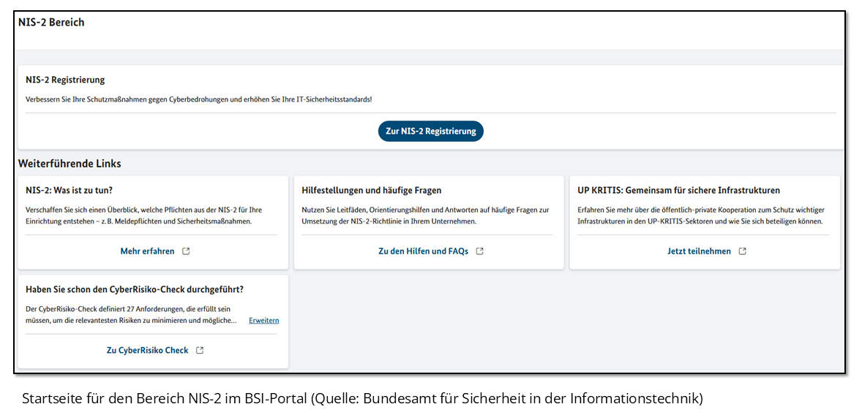The image size is (862, 415).
Task: Click external link icon beside Hilfen und FAQs
Action: (479, 251)
